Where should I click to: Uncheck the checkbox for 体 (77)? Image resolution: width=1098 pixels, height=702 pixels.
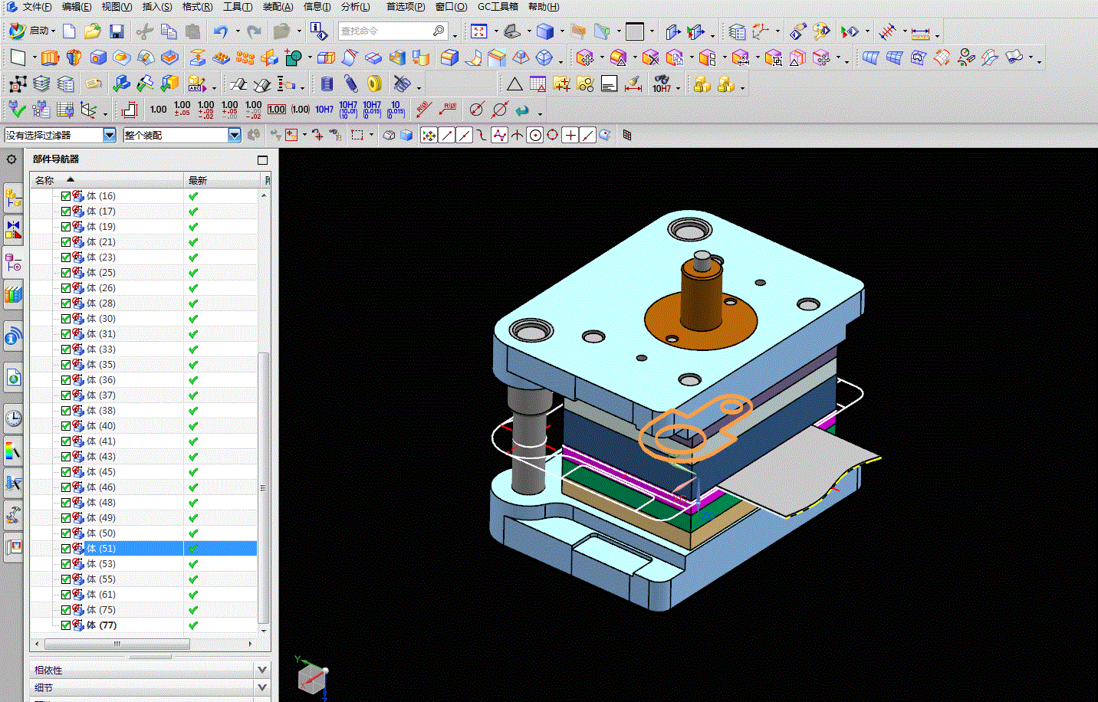click(x=66, y=625)
